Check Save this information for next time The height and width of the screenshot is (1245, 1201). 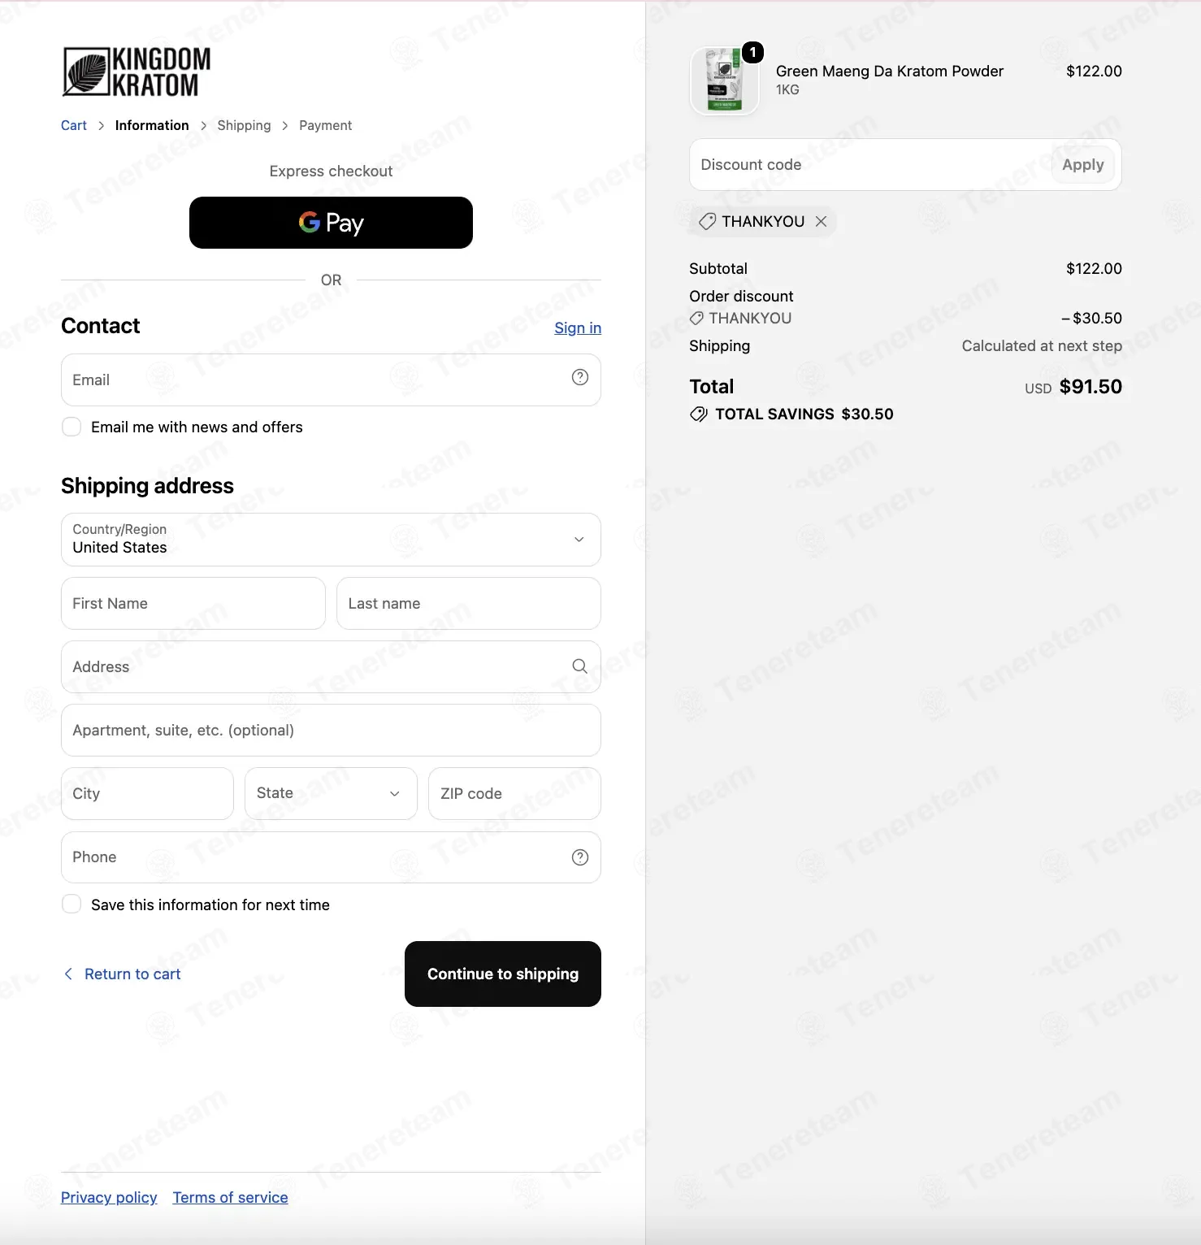(x=72, y=904)
